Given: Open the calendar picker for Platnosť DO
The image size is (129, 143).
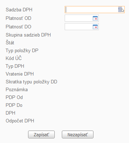Looking at the screenshot, I should (x=95, y=27).
